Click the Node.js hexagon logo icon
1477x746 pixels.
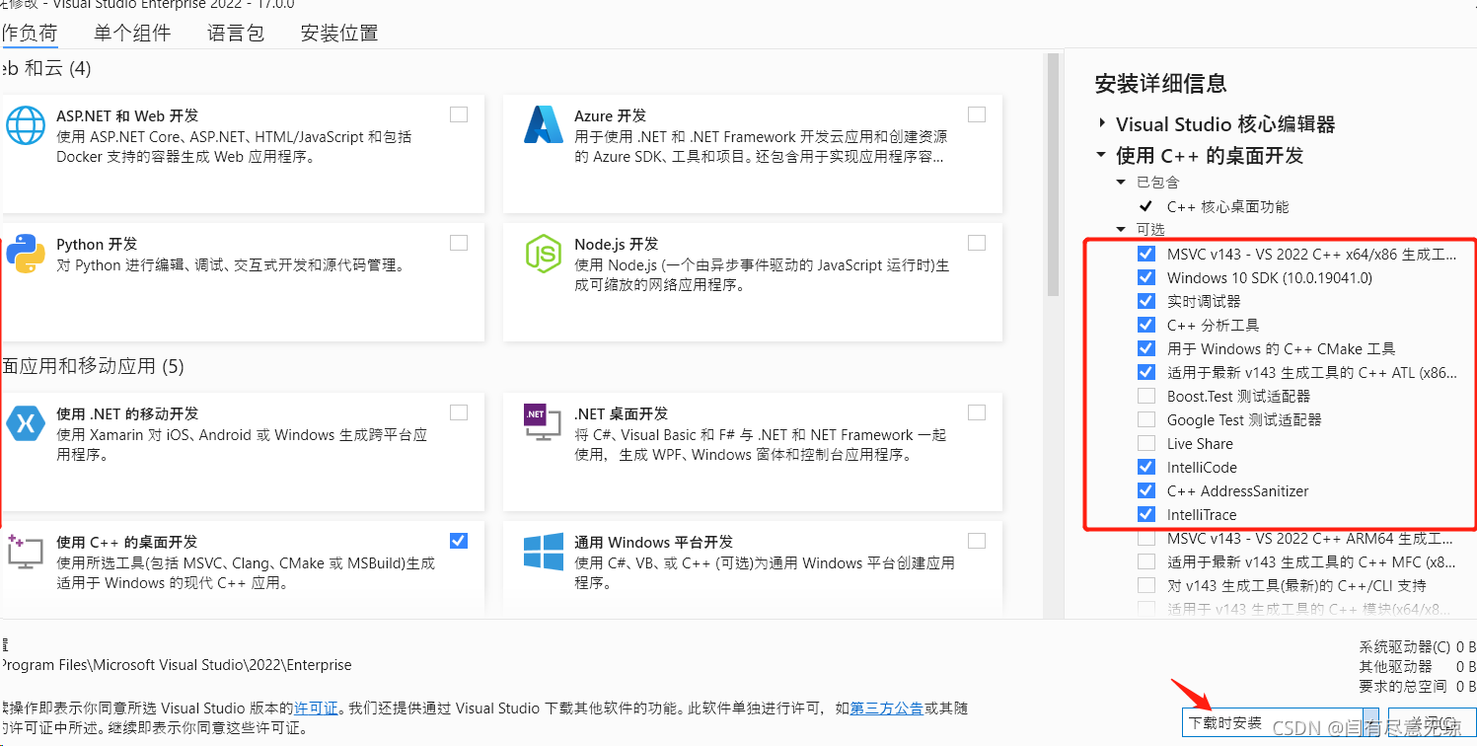(543, 254)
